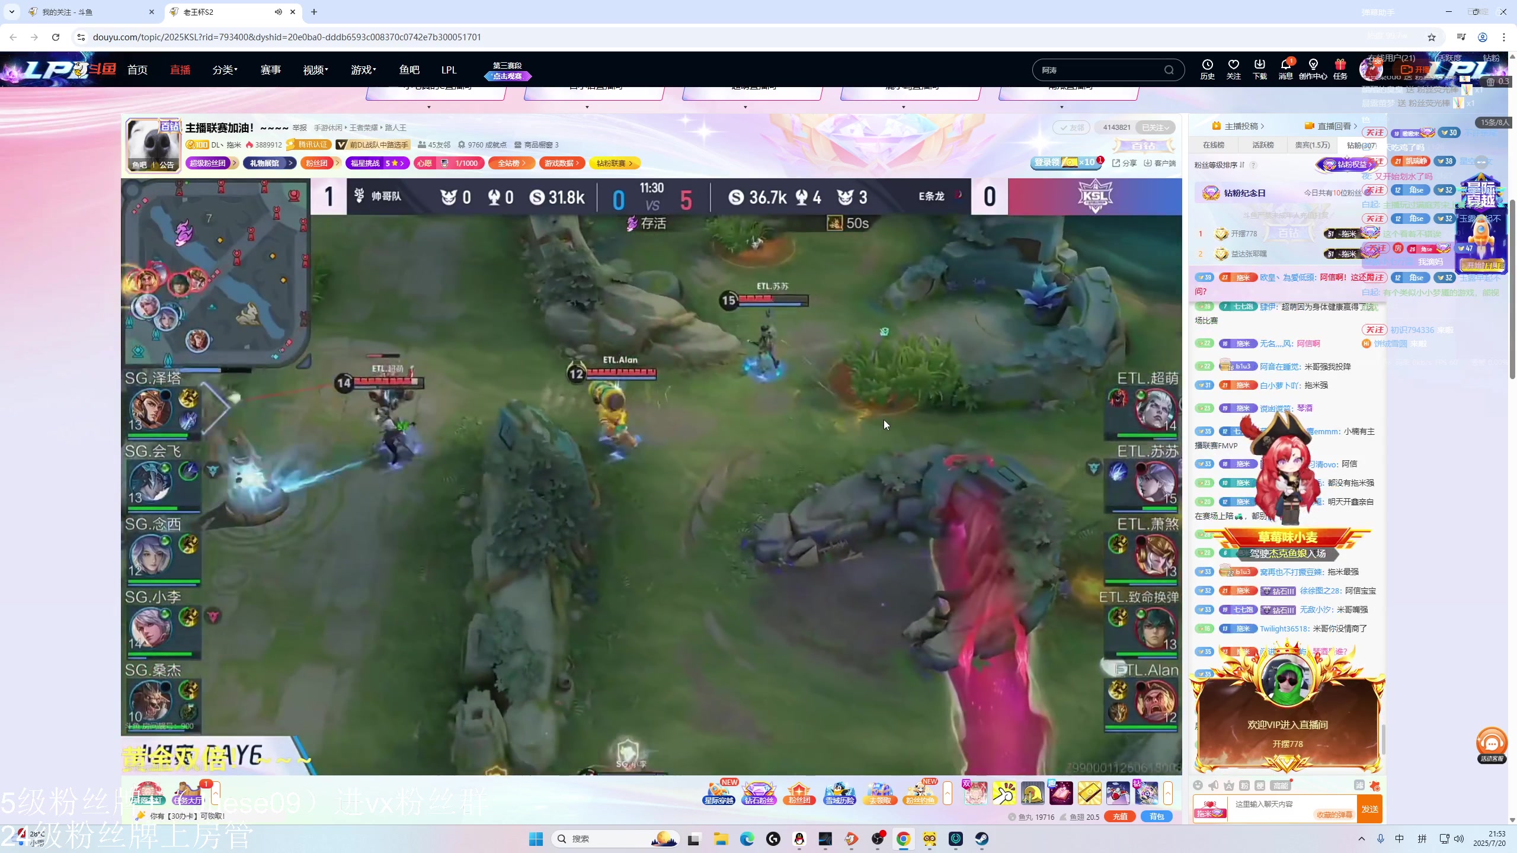1517x853 pixels.
Task: Show hidden system tray icons
Action: point(1361,839)
